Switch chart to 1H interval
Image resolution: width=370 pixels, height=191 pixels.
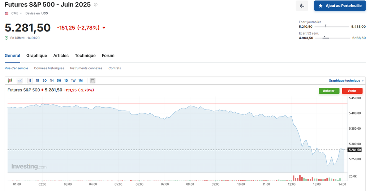(x=52, y=81)
